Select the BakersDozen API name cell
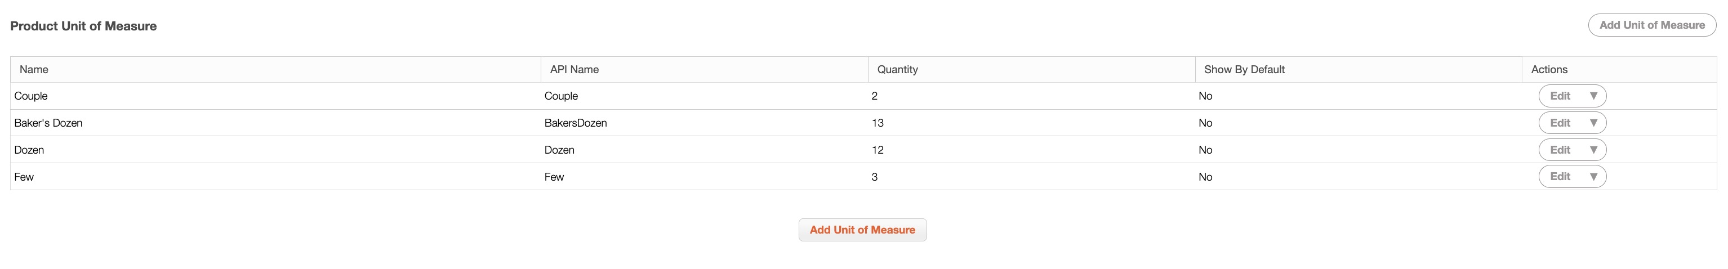 (x=576, y=123)
